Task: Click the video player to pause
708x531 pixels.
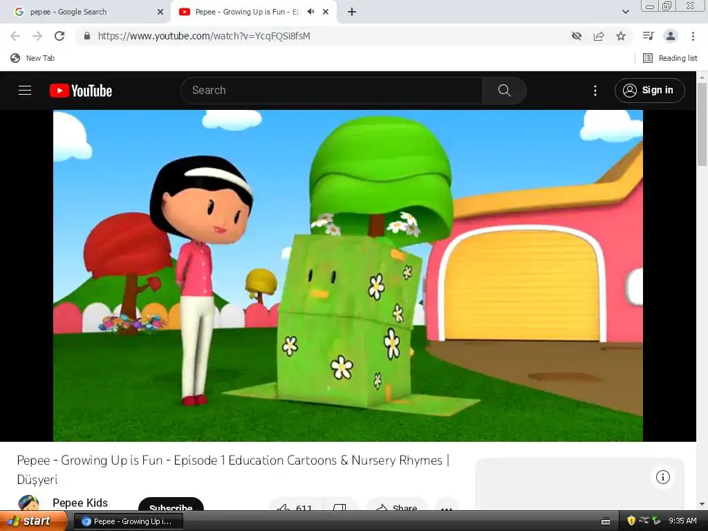Action: (x=348, y=275)
